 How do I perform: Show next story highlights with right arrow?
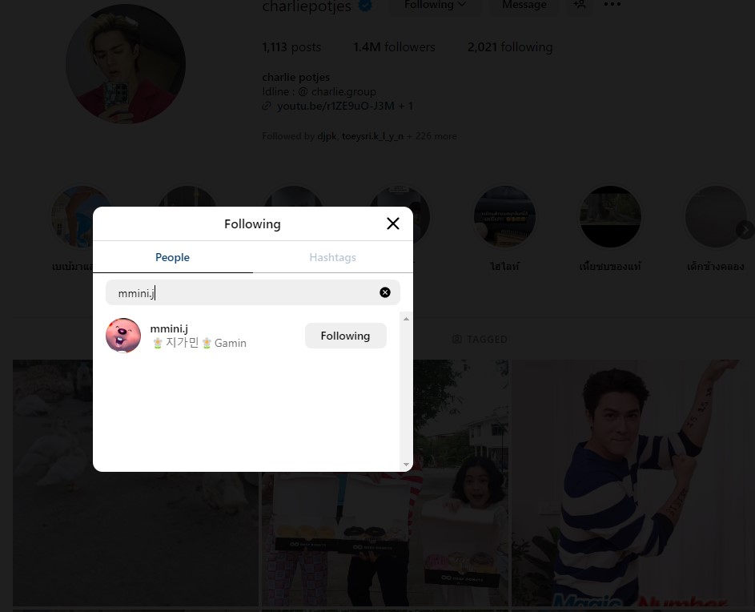743,230
